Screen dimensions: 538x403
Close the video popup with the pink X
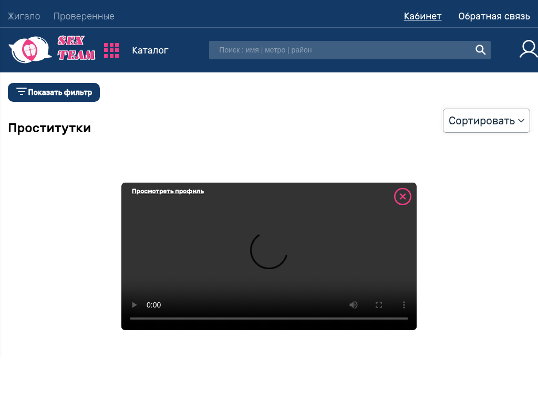(x=402, y=197)
